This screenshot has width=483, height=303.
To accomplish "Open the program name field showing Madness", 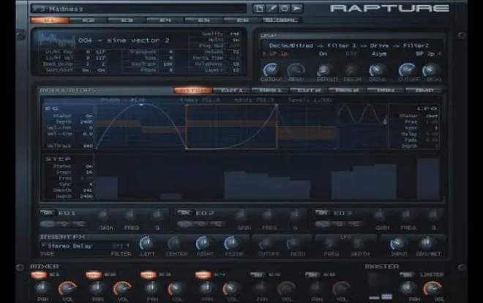I will coord(138,9).
